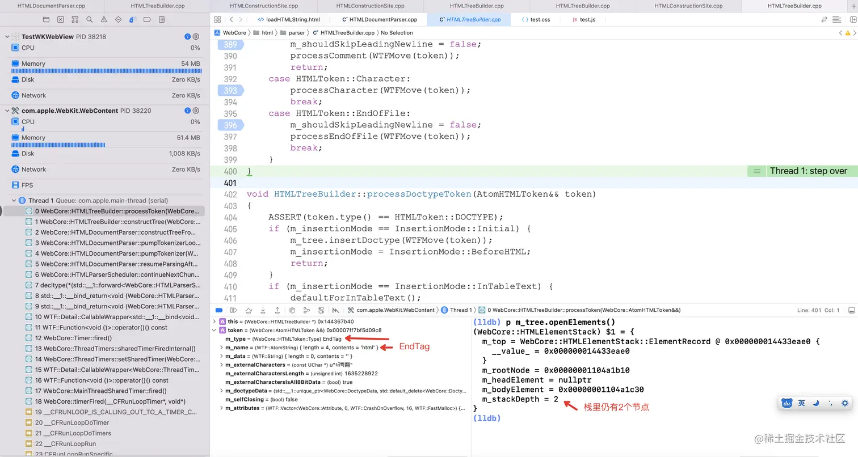Click the parser folder in jump bar
This screenshot has width=858, height=457.
(293, 33)
